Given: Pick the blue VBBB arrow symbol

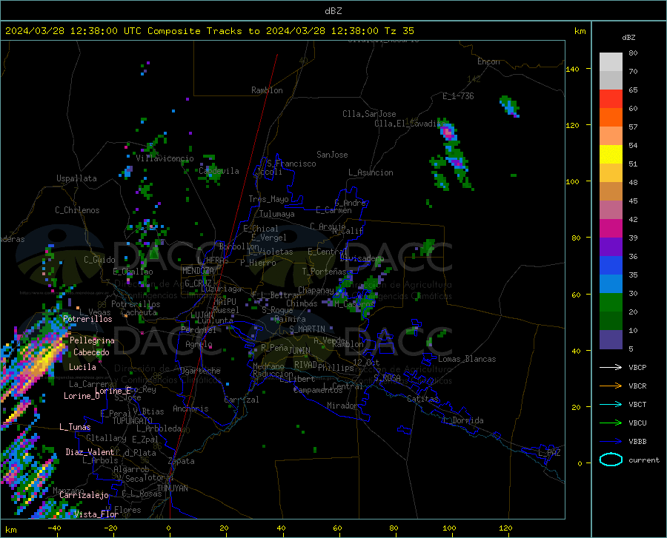Looking at the screenshot, I should coord(611,442).
